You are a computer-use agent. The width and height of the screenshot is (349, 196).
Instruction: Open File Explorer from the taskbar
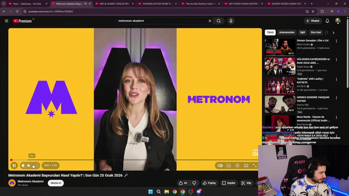click(167, 192)
